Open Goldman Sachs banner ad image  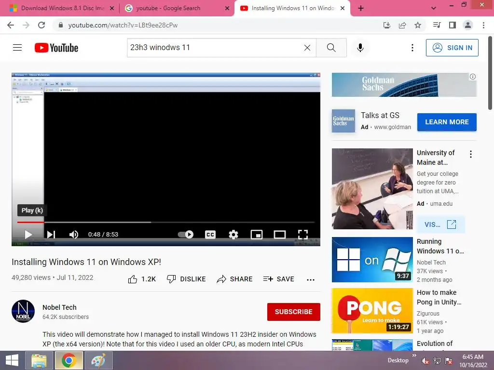coord(404,85)
